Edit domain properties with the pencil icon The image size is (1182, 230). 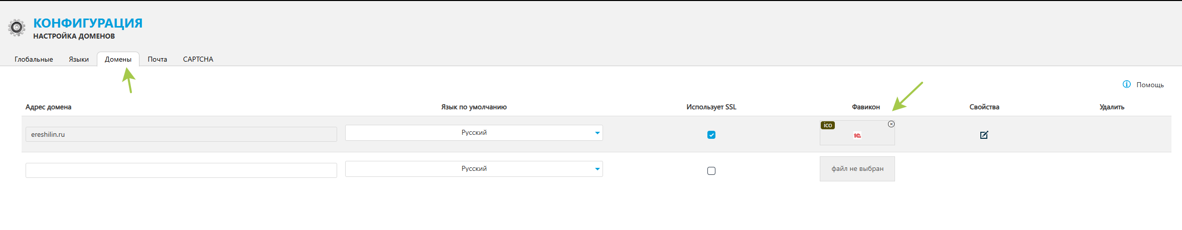pos(984,135)
